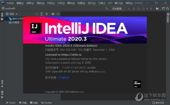Screen dimensions: 170x105
Task: Open the 运行(U) menu
Action: pos(92,3)
